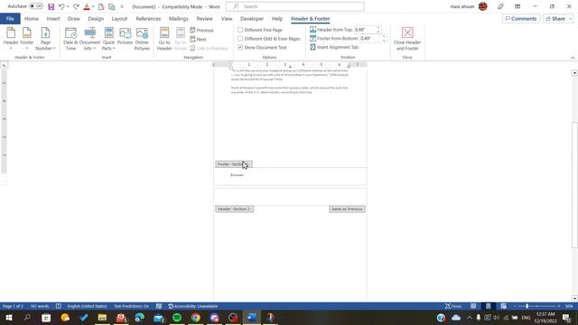578x325 pixels.
Task: Click Same as Previous tag
Action: 347,209
